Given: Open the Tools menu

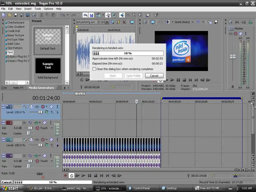Looking at the screenshot, I should point(38,9).
